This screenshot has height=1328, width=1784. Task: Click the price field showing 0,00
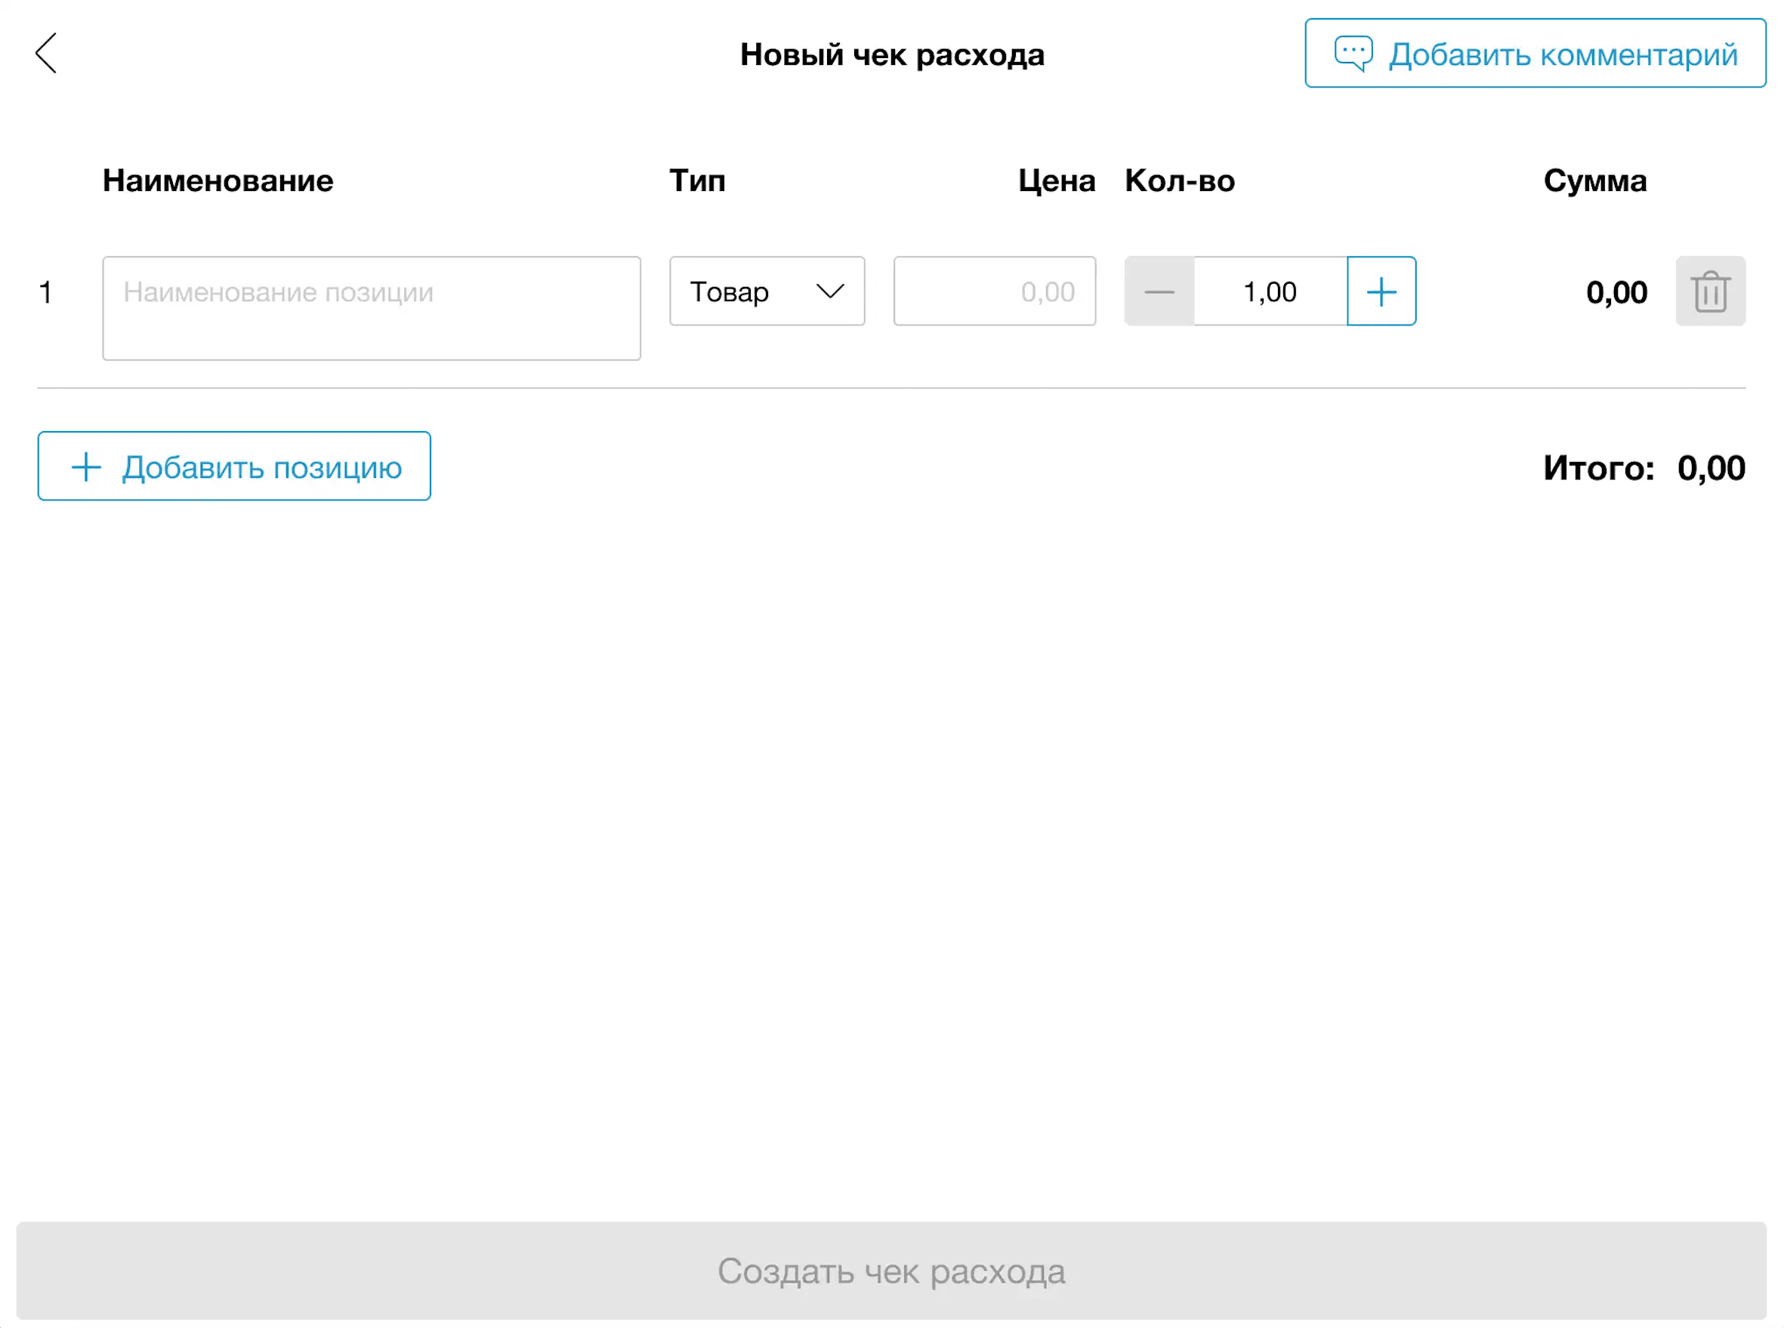coord(994,291)
